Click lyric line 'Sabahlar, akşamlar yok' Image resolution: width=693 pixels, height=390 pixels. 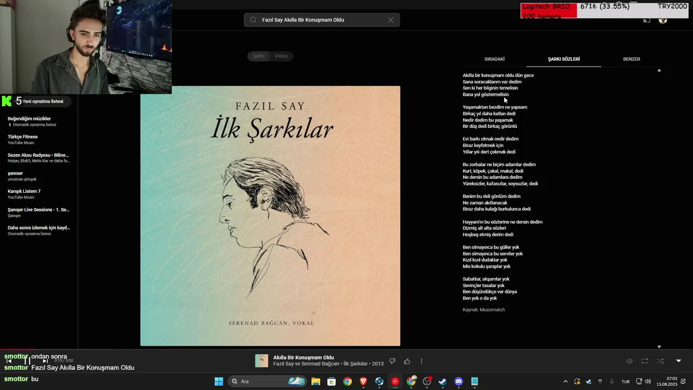486,279
